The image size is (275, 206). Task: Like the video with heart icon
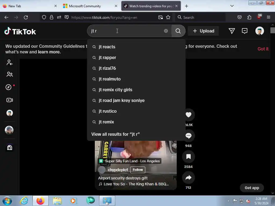(188, 115)
